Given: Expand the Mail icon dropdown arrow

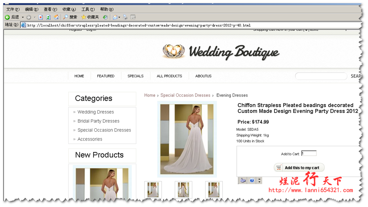Looking at the screenshot, I should [x=119, y=17].
